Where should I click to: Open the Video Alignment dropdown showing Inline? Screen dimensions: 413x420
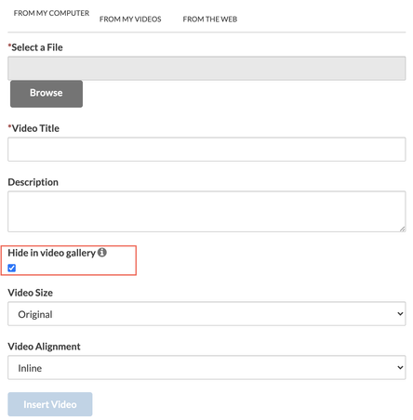206,368
